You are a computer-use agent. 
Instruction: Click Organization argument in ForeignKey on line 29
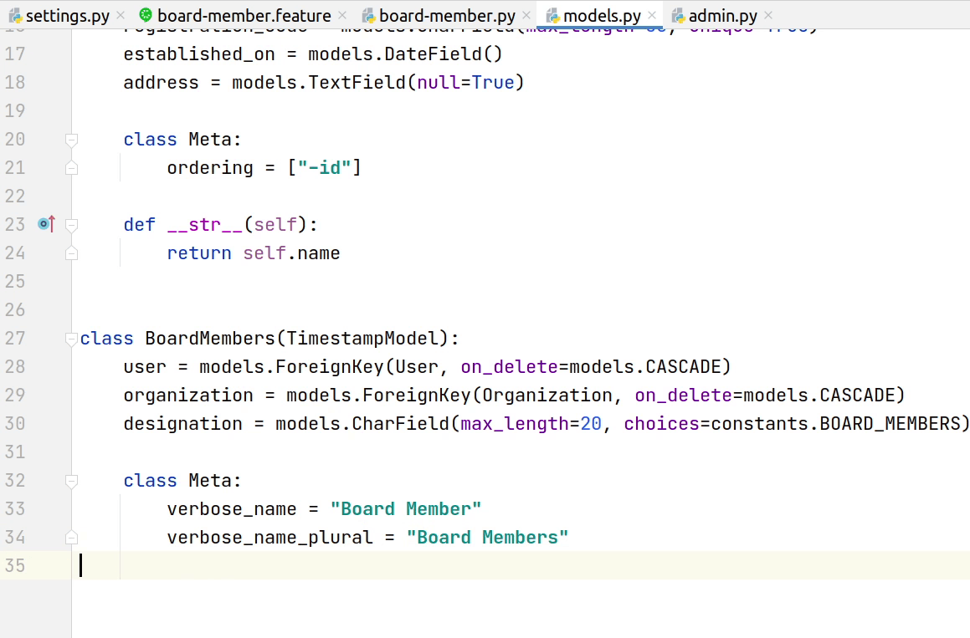pos(547,396)
